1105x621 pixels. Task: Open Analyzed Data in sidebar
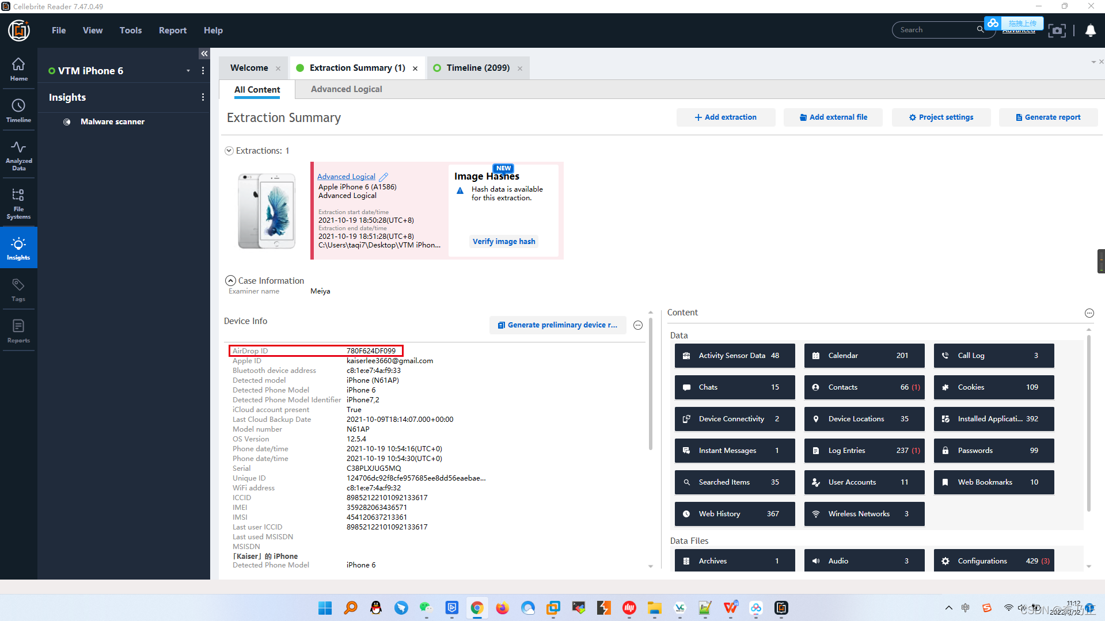(18, 155)
